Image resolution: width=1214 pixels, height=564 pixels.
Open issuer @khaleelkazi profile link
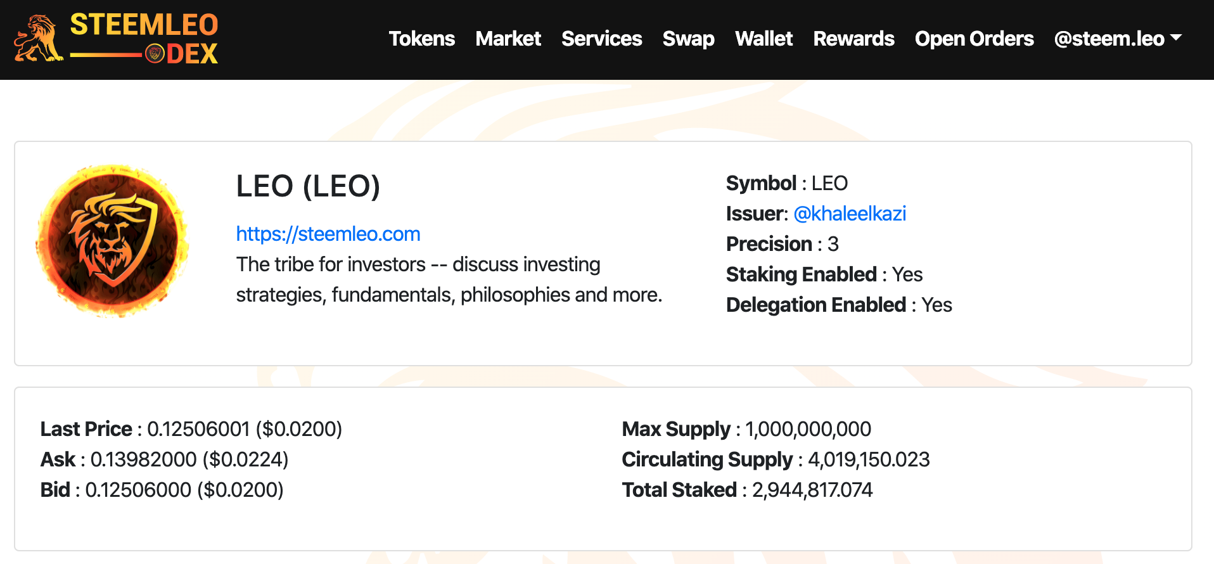(x=850, y=214)
